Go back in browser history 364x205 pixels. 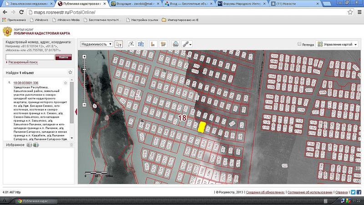5,12
